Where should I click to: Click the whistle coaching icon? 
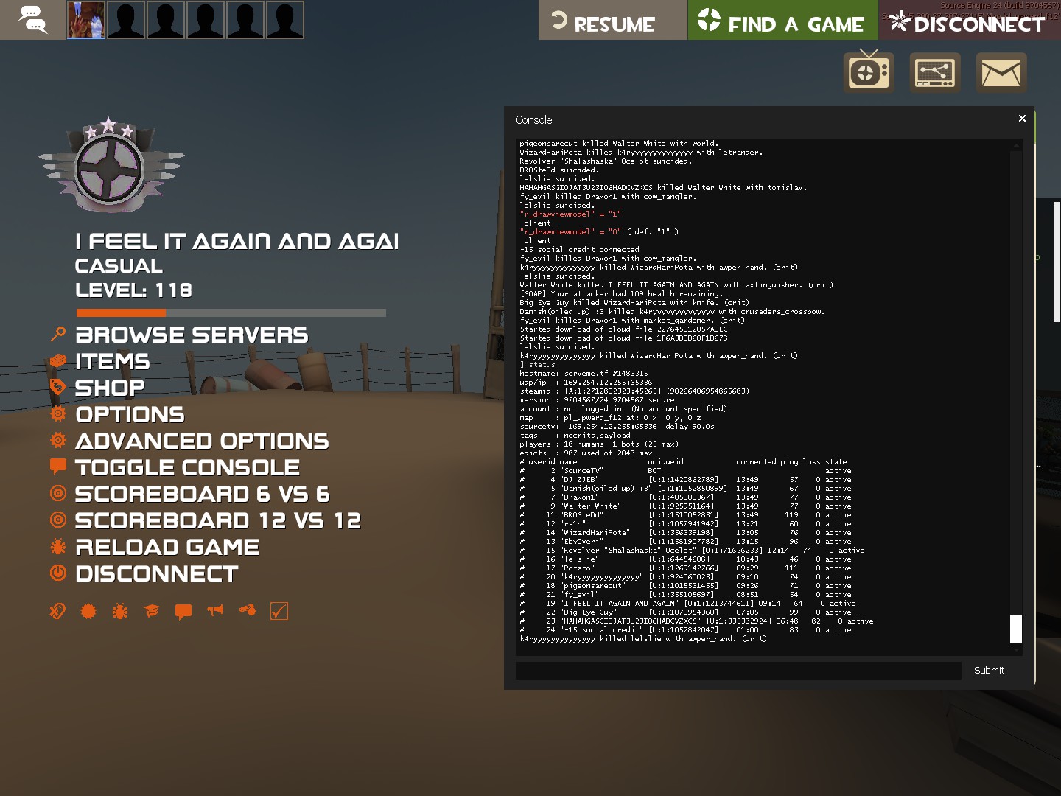[248, 610]
